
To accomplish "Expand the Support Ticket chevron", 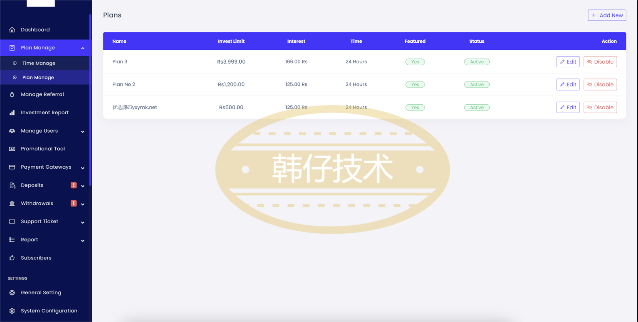I will 83,222.
